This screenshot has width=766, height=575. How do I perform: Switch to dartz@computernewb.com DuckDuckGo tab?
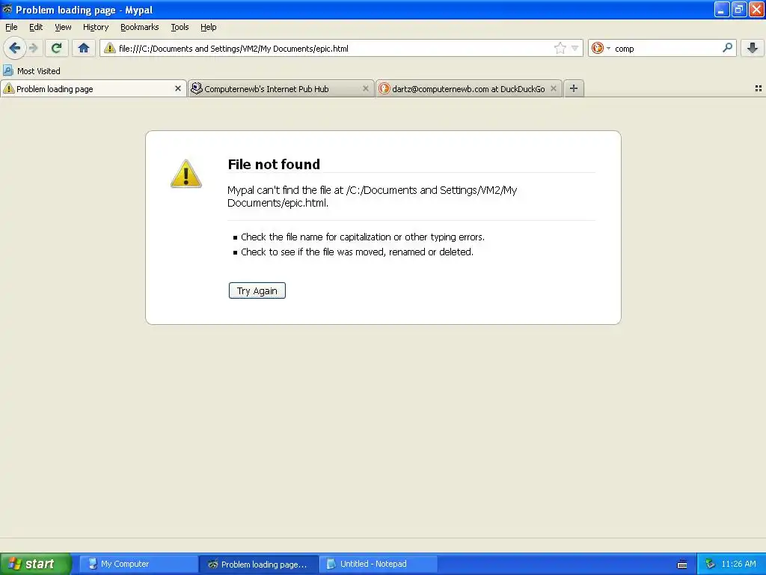[469, 88]
